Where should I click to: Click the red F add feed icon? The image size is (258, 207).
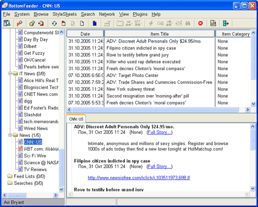tap(19, 23)
